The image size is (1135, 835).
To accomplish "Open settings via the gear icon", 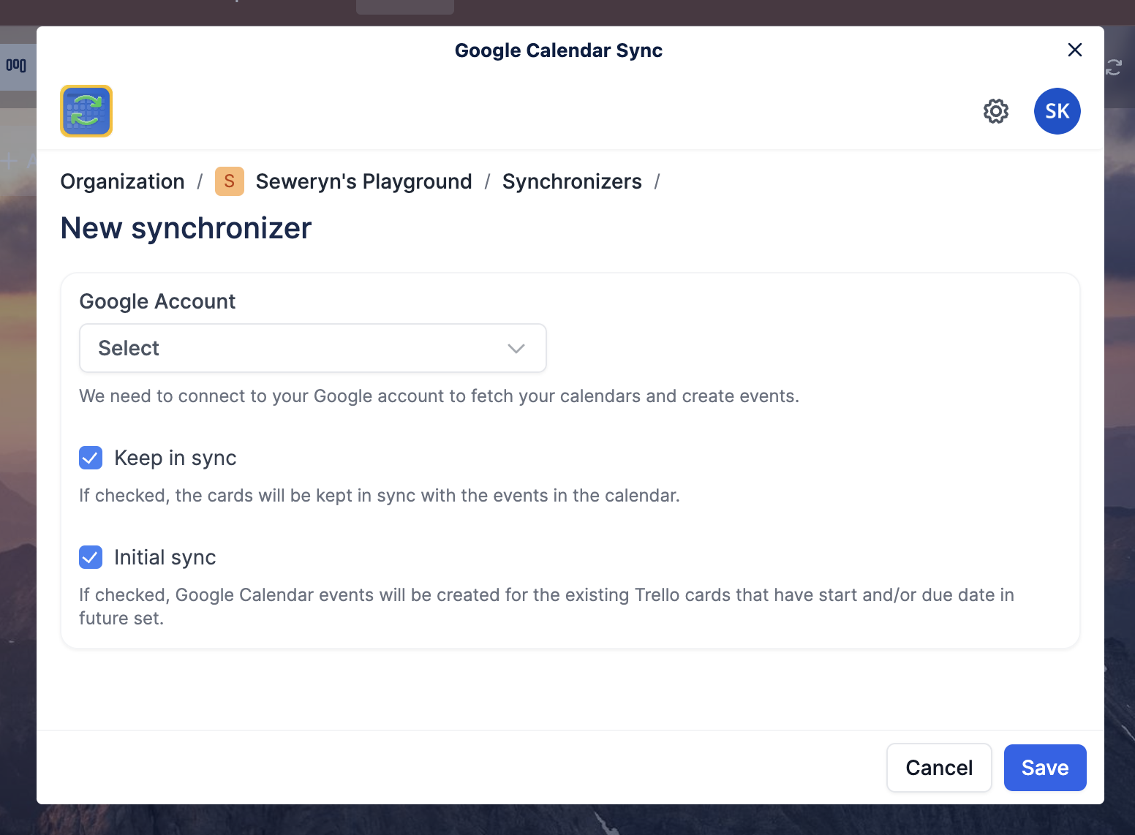I will [x=995, y=111].
